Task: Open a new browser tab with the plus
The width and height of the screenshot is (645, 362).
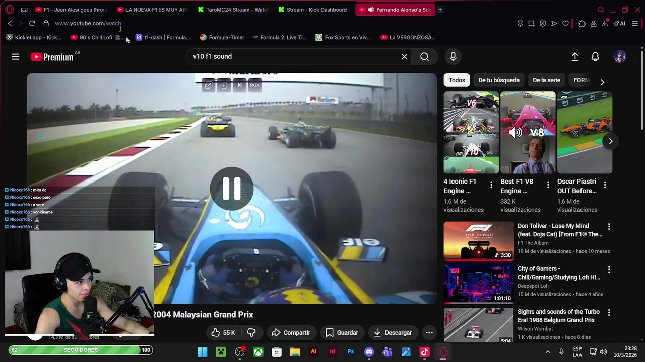Action: 440,10
